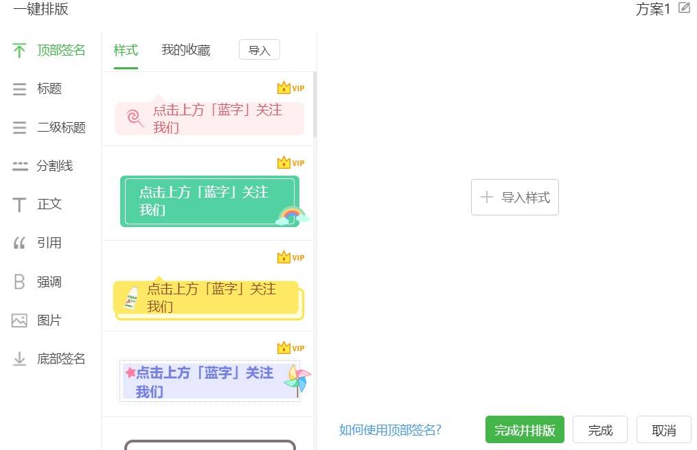Cancel with the 取消 button
The image size is (697, 450).
pyautogui.click(x=663, y=429)
